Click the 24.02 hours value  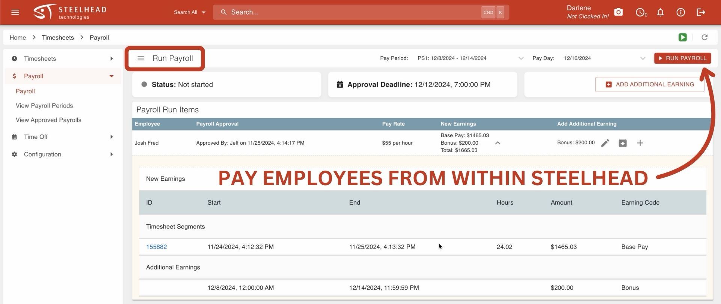click(504, 247)
